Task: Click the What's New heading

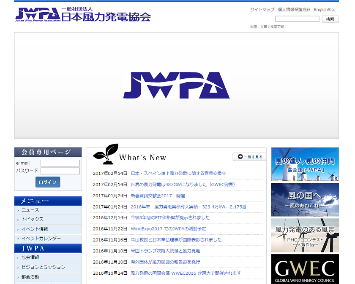Action: pos(143,157)
